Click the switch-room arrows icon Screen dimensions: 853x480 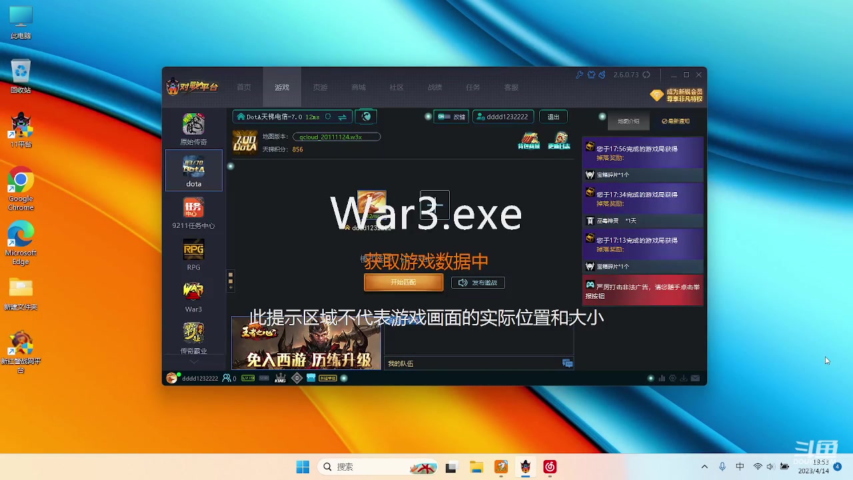click(x=343, y=117)
